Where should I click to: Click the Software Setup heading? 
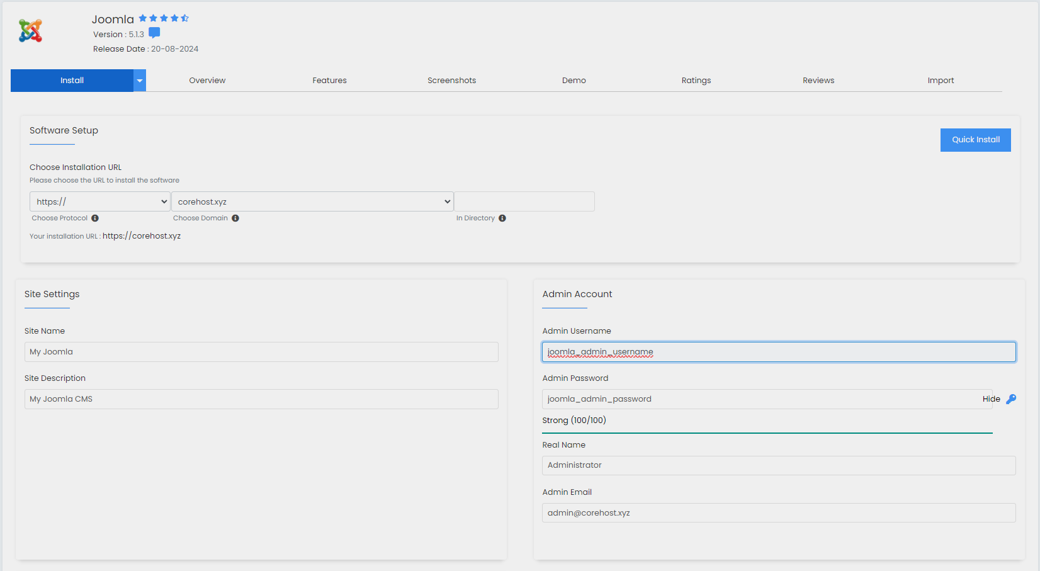(x=64, y=130)
